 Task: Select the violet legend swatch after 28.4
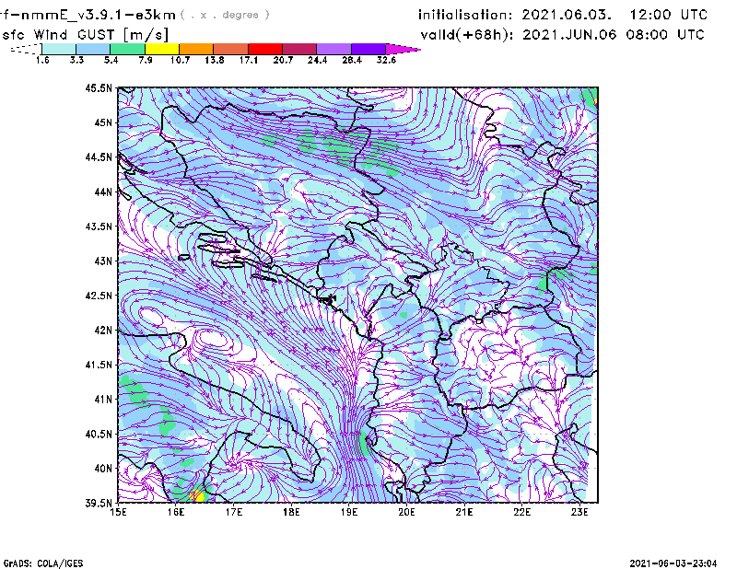(x=368, y=49)
